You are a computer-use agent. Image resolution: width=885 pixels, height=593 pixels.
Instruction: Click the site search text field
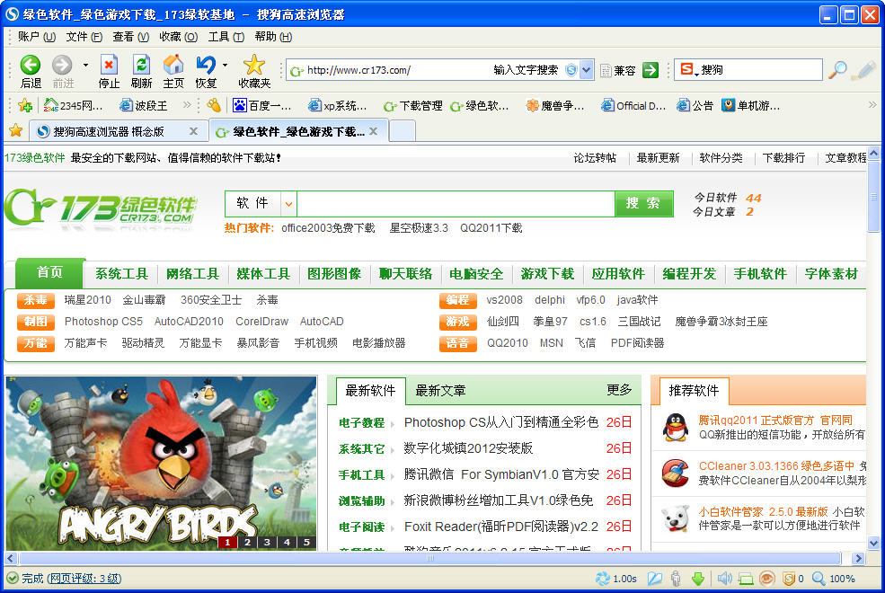(x=456, y=204)
